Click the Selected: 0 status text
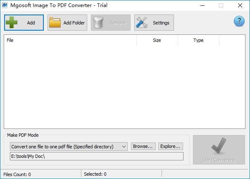Image resolution: width=250 pixels, height=179 pixels. tap(95, 174)
